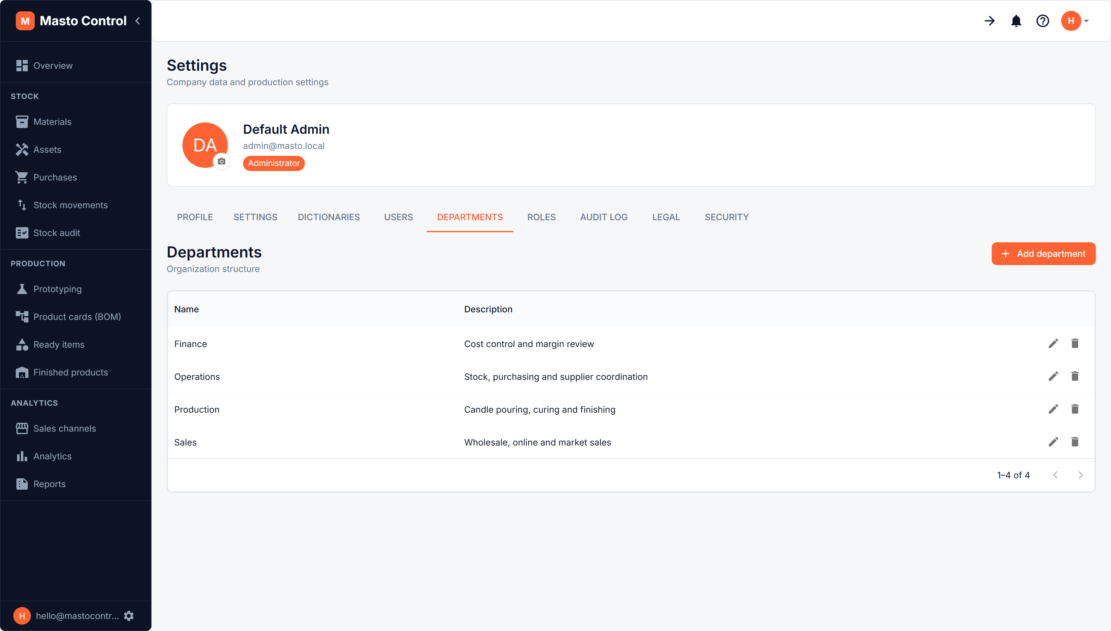
Task: Click Add department button
Action: 1043,254
